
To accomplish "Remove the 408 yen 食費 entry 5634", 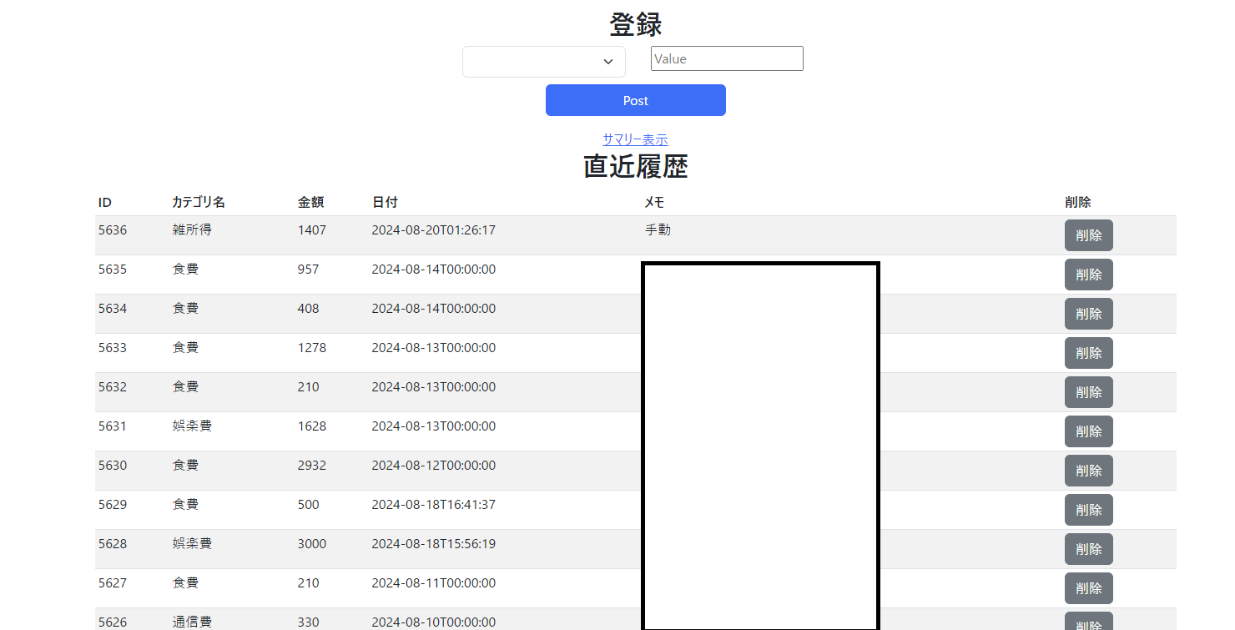I will 1088,314.
